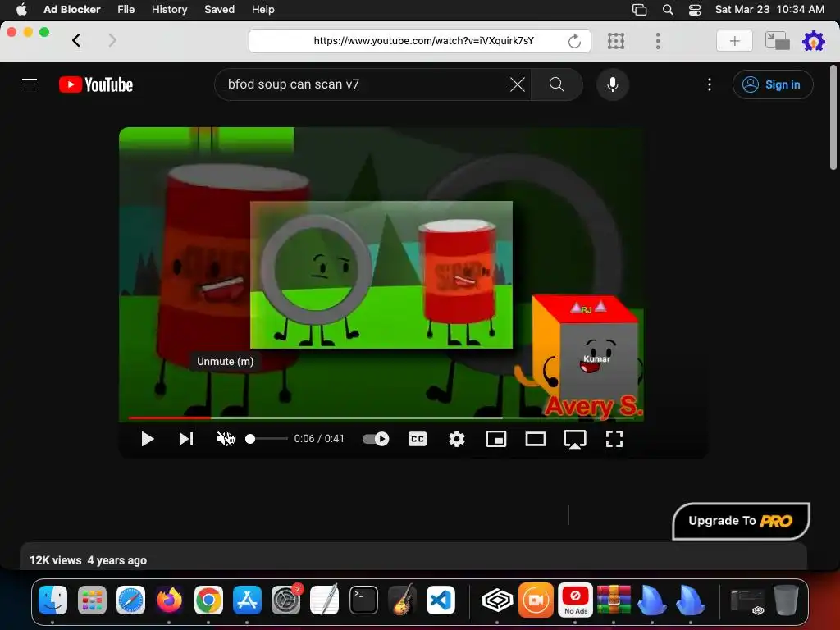Click the Sign in button

[773, 84]
